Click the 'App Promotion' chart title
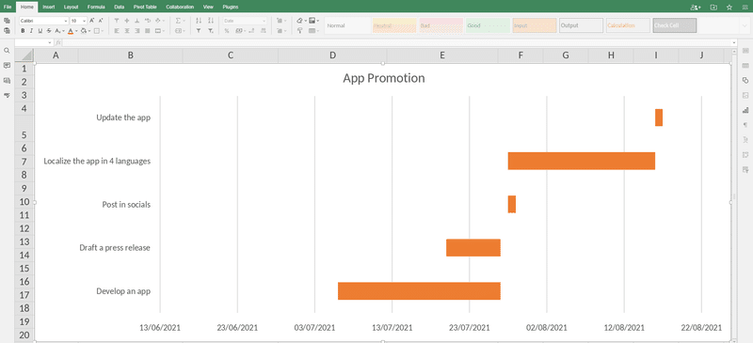Viewport: 753px width, 343px height. click(384, 78)
